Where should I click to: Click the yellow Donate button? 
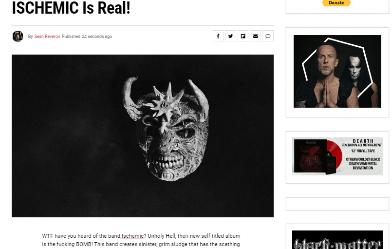tap(336, 3)
